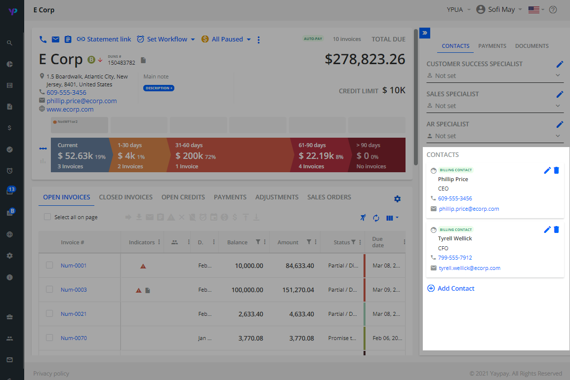Select checkbox for invoice Num-0001
The height and width of the screenshot is (380, 570).
tap(49, 265)
